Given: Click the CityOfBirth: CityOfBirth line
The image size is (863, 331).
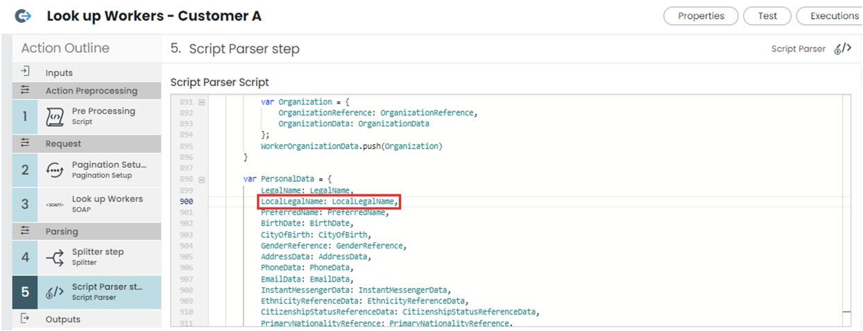Looking at the screenshot, I should (x=316, y=235).
